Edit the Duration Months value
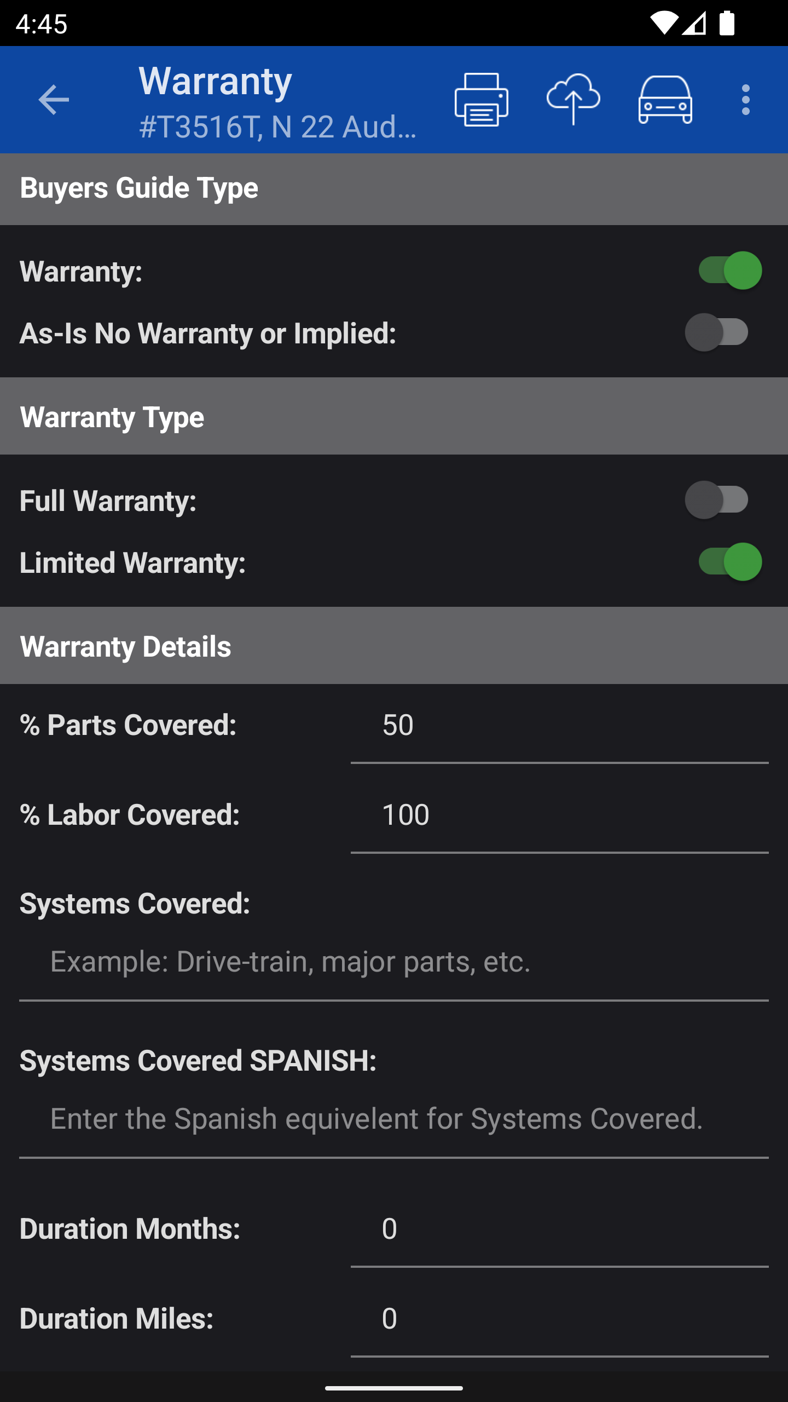This screenshot has height=1402, width=788. tap(559, 1229)
